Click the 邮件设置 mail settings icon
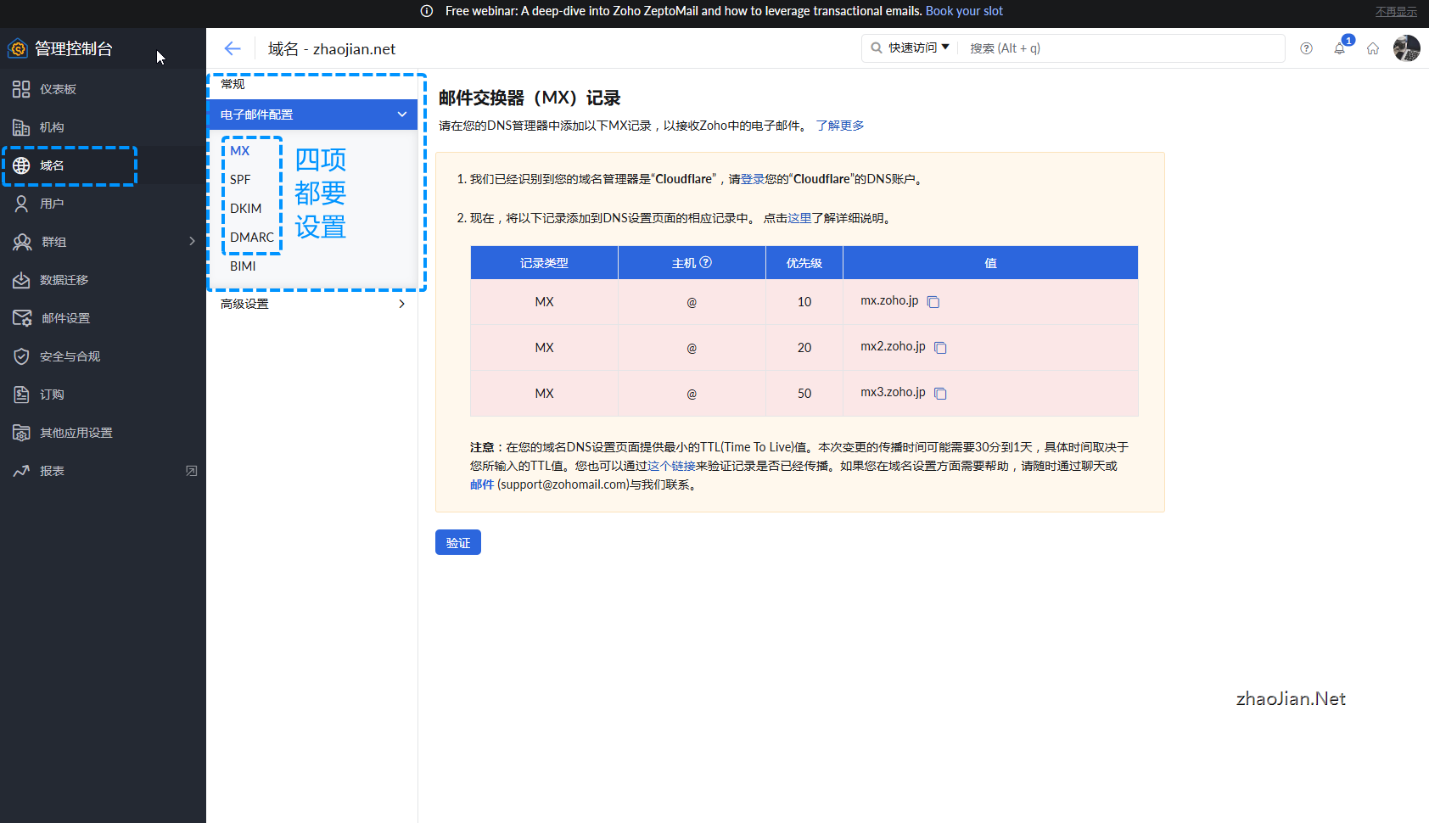1429x823 pixels. click(22, 317)
